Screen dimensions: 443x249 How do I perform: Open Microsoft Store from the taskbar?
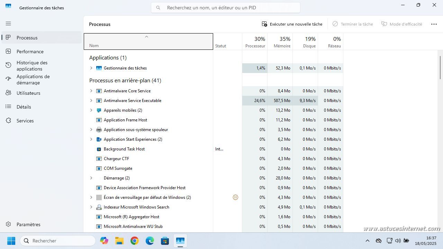point(165,241)
